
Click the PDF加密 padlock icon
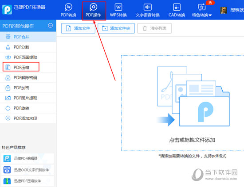tap(8, 88)
